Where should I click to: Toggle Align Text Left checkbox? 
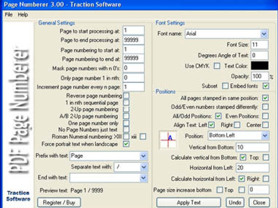(x=212, y=125)
